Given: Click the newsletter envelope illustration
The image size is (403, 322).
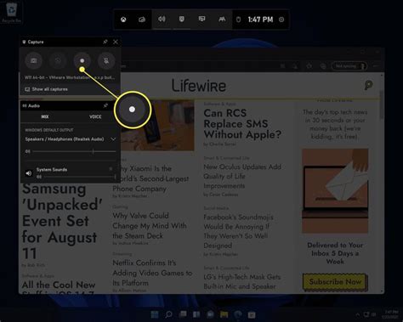Looking at the screenshot, I should (335, 191).
